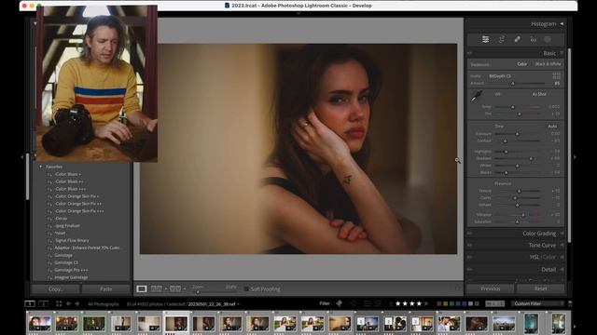Image resolution: width=597 pixels, height=335 pixels.
Task: Select the Masking tool icon
Action: (548, 39)
